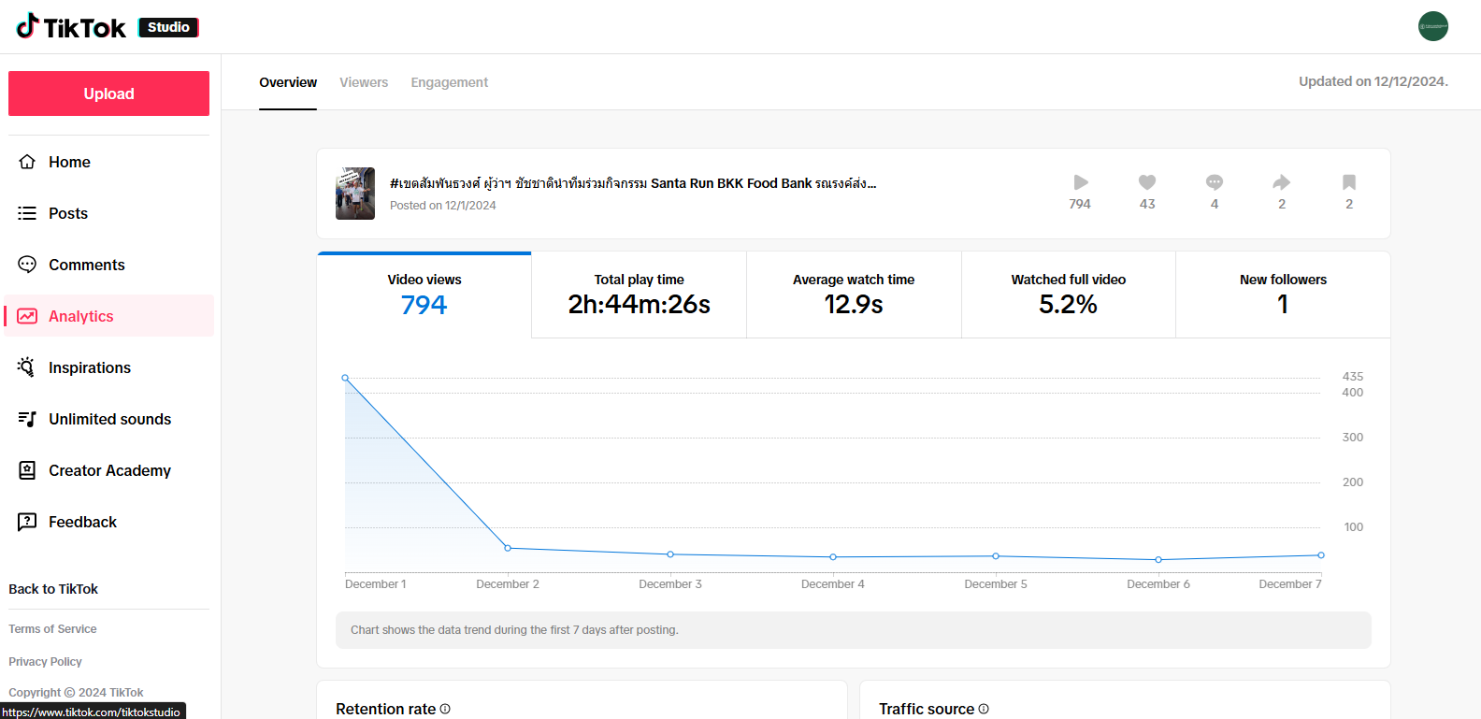Click the Home house icon
This screenshot has width=1481, height=719.
point(27,162)
